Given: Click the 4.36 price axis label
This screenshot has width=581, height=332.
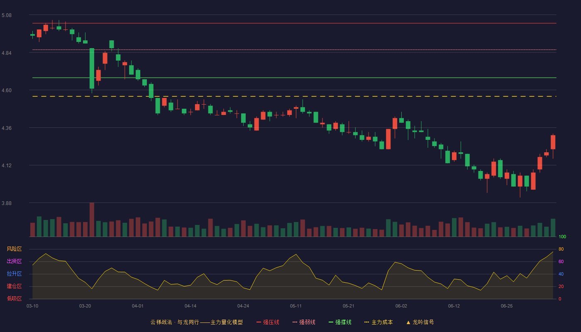Looking at the screenshot, I should (x=7, y=128).
